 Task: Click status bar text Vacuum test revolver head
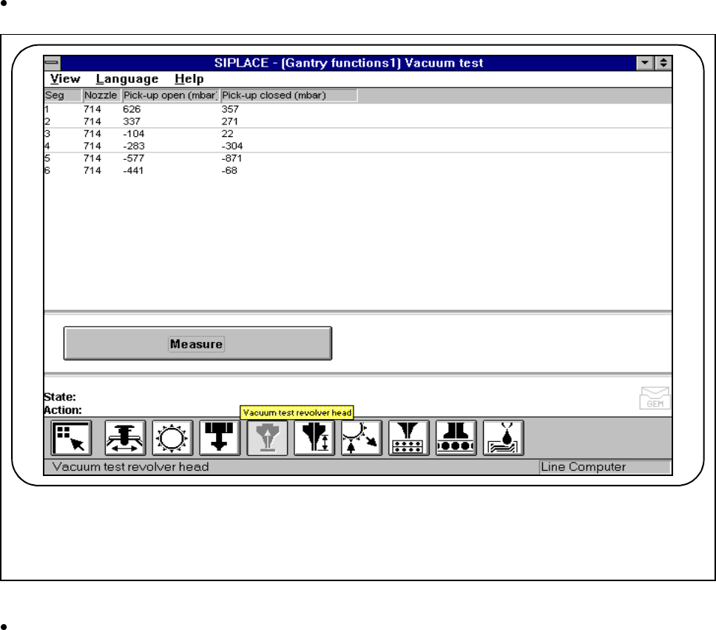click(x=131, y=467)
